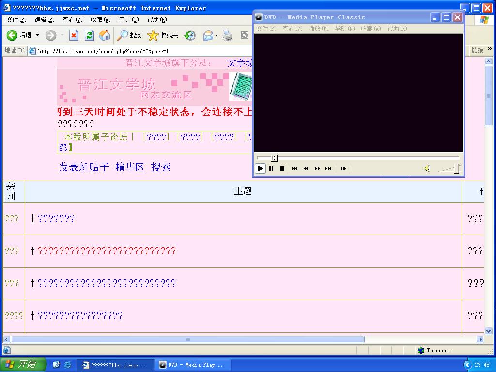Click the 主题 column header
This screenshot has height=372, width=496.
243,191
